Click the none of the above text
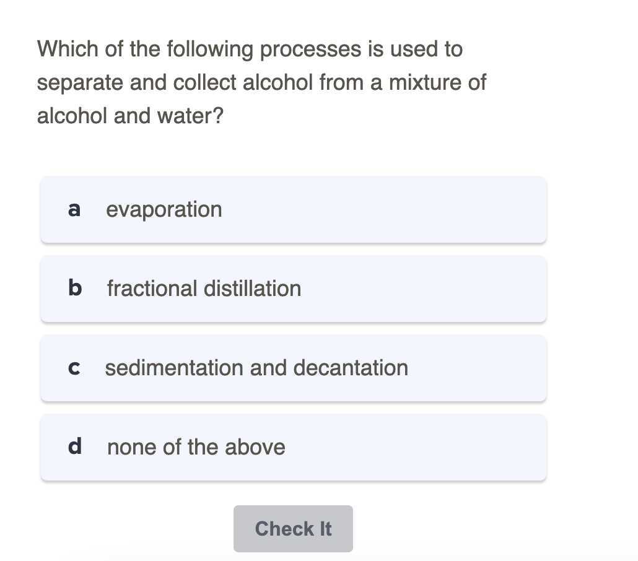Viewport: 638px width, 561px height. point(196,447)
